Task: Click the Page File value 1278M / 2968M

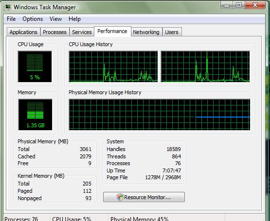Action: [x=163, y=177]
